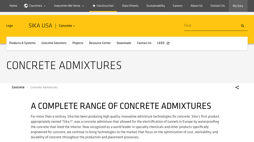This screenshot has height=142, width=254.
Task: Expand the Countries dropdown chevron
Action: tap(45, 6)
